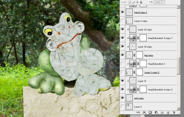
Task: Open the Fill slider arrow
Action: 163,2
